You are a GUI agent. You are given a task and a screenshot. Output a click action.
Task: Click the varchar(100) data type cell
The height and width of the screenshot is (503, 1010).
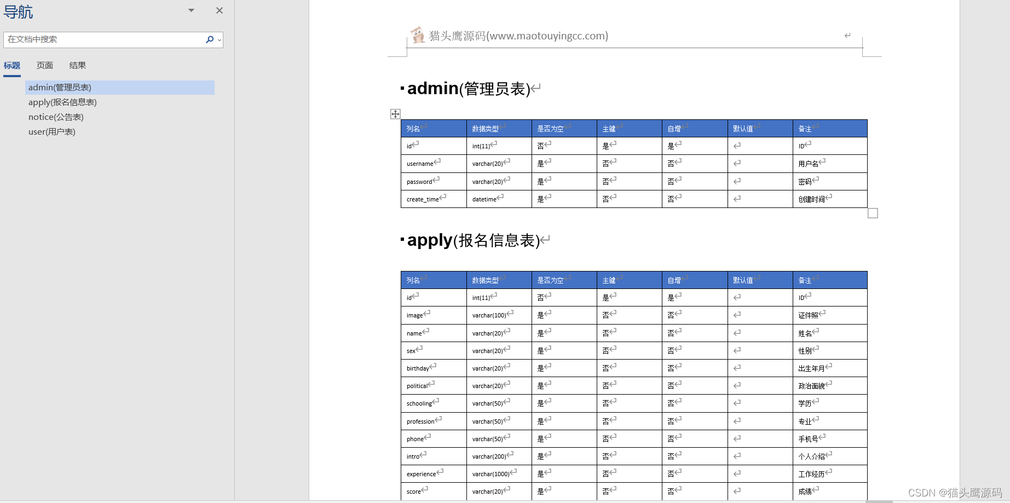[x=499, y=315]
